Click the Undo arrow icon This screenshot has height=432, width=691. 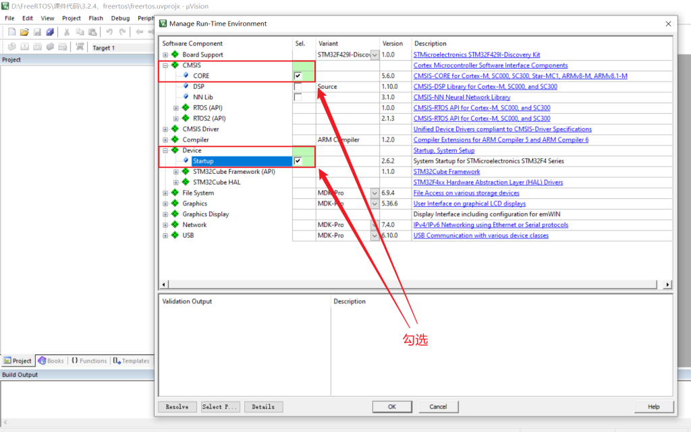[109, 32]
